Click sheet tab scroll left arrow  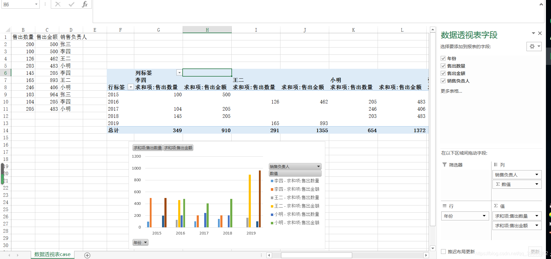point(9,255)
